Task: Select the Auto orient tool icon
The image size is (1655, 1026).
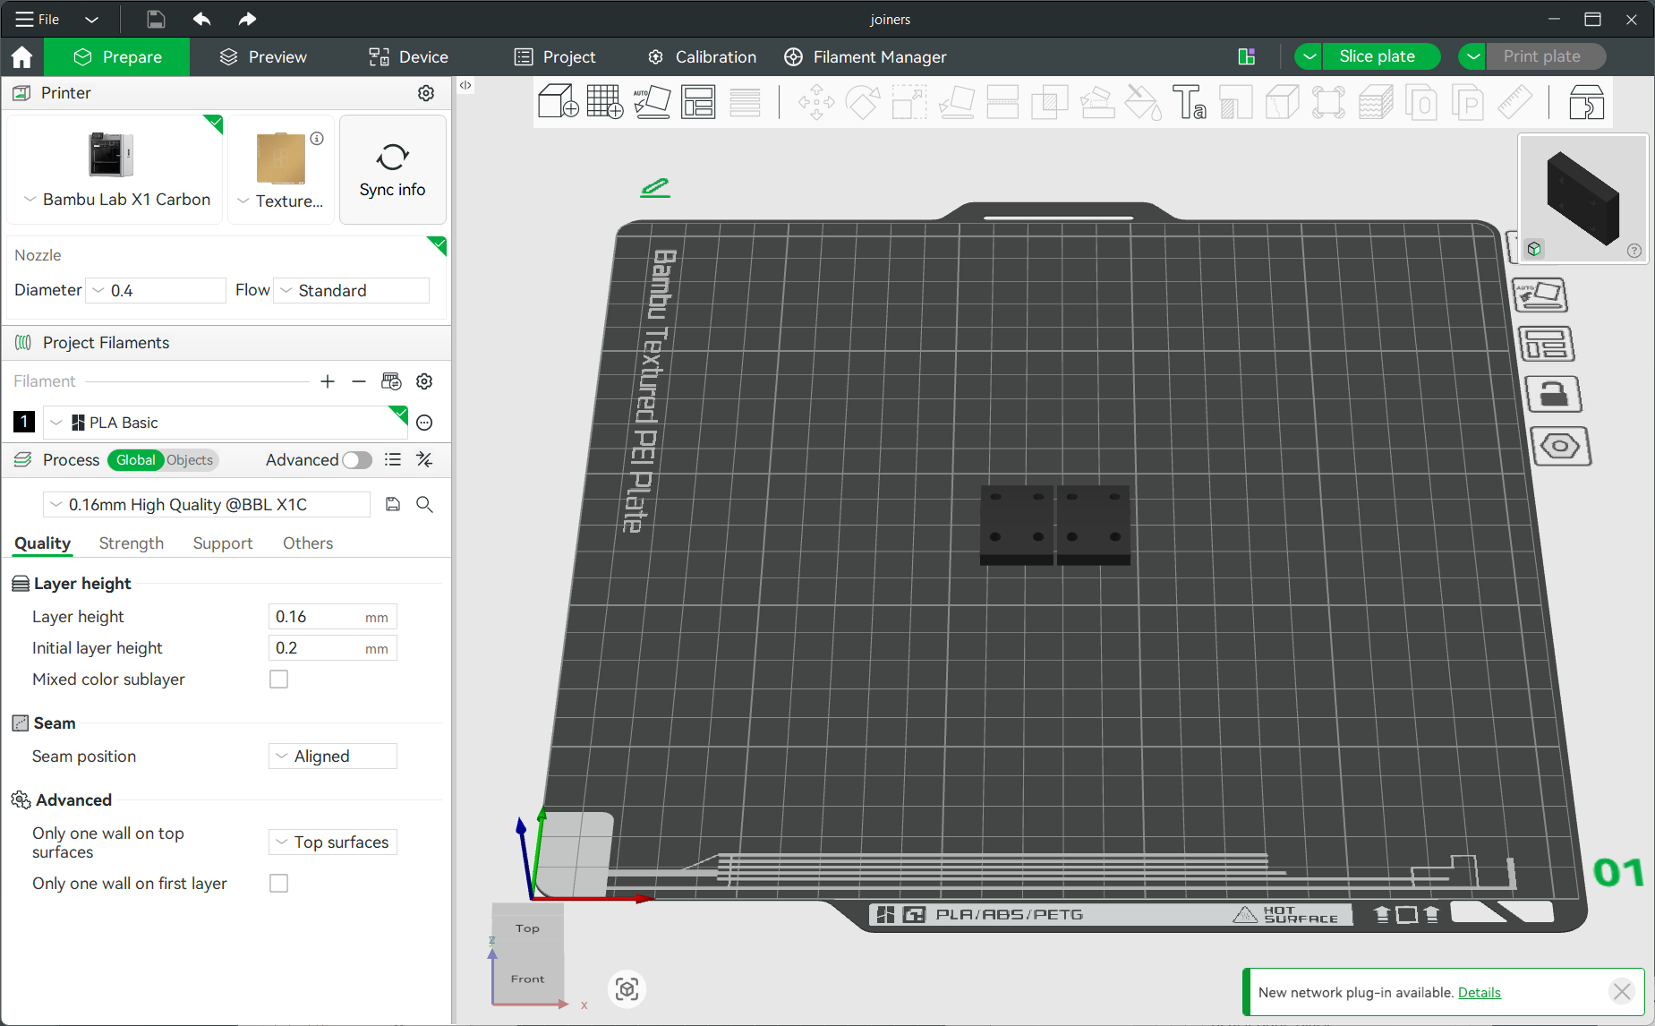Action: pos(652,102)
